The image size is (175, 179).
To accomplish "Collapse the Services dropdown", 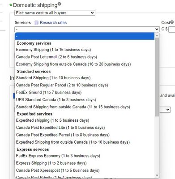I will [x=87, y=29].
